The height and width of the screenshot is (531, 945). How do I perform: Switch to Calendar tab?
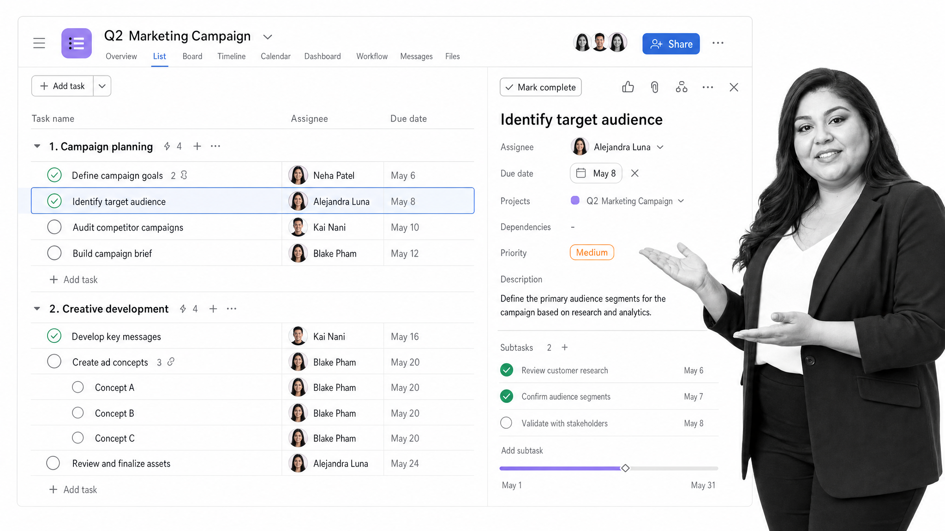275,56
